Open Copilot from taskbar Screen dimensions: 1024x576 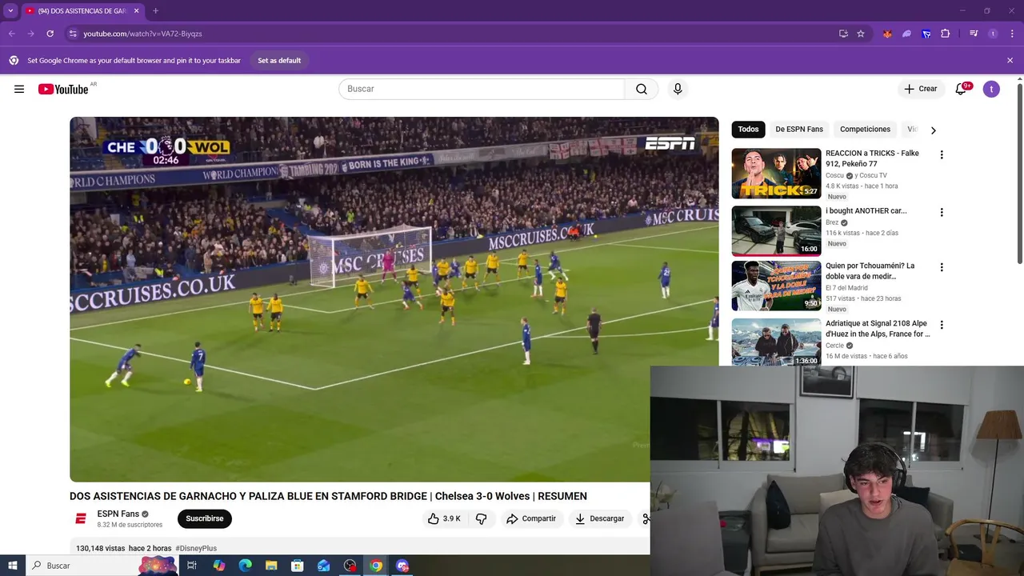tap(218, 566)
